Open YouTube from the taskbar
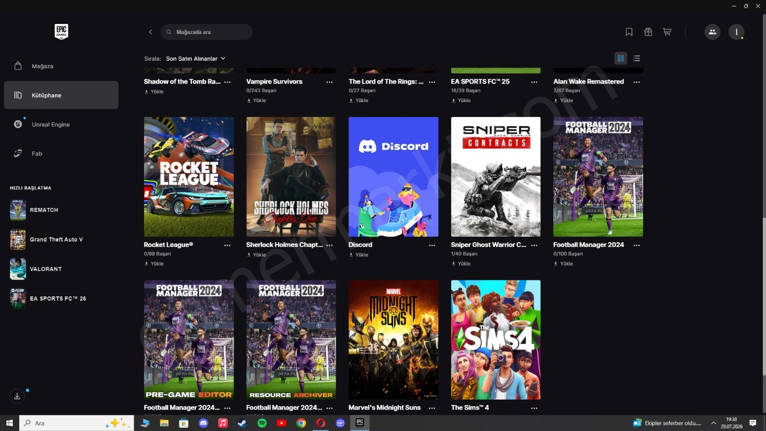This screenshot has width=766, height=431. tap(281, 423)
